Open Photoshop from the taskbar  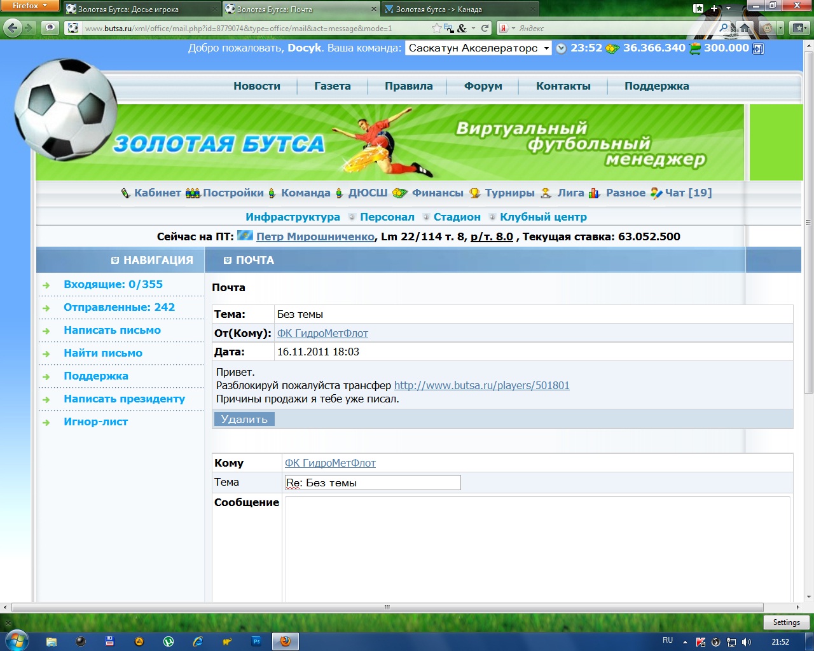pos(256,641)
